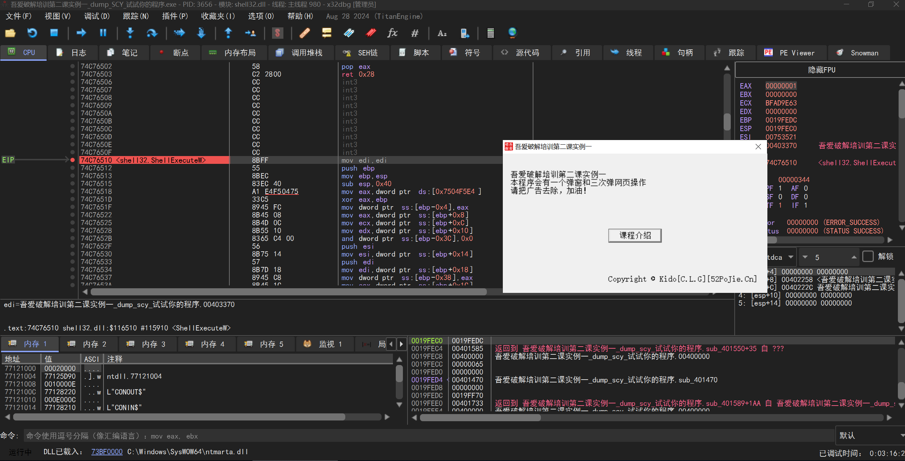905x461 pixels.
Task: Toggle breakpoint dot at 74C76530
Action: (73, 254)
